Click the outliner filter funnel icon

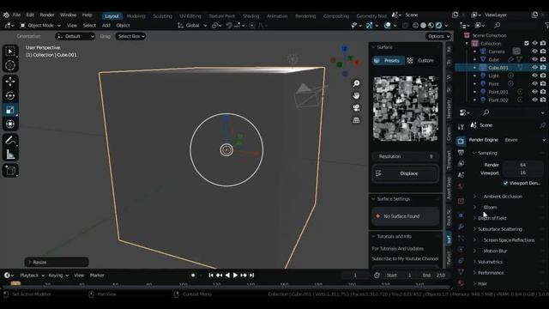[546, 25]
